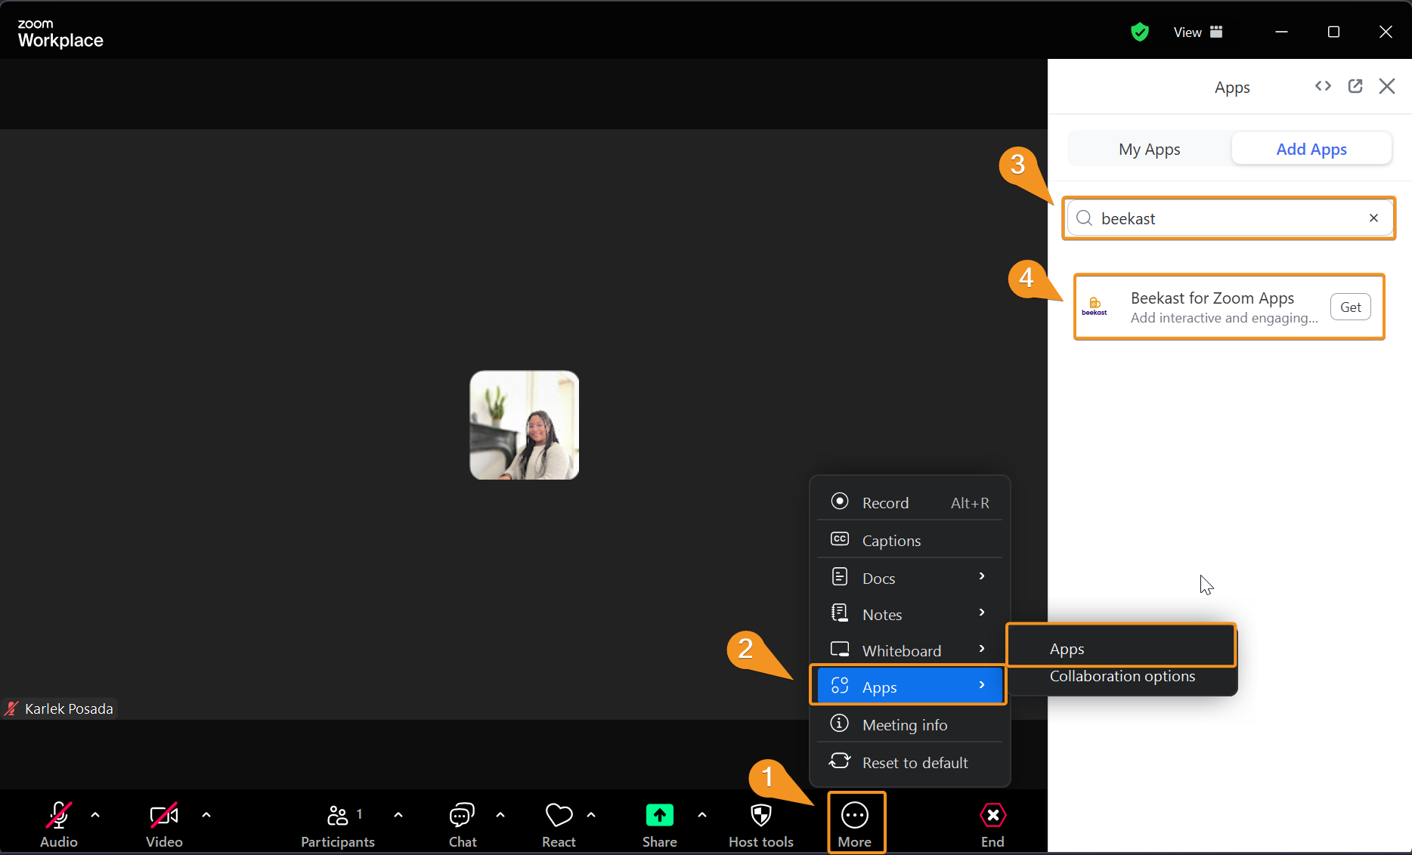Click Get for Beekast app

click(x=1351, y=307)
